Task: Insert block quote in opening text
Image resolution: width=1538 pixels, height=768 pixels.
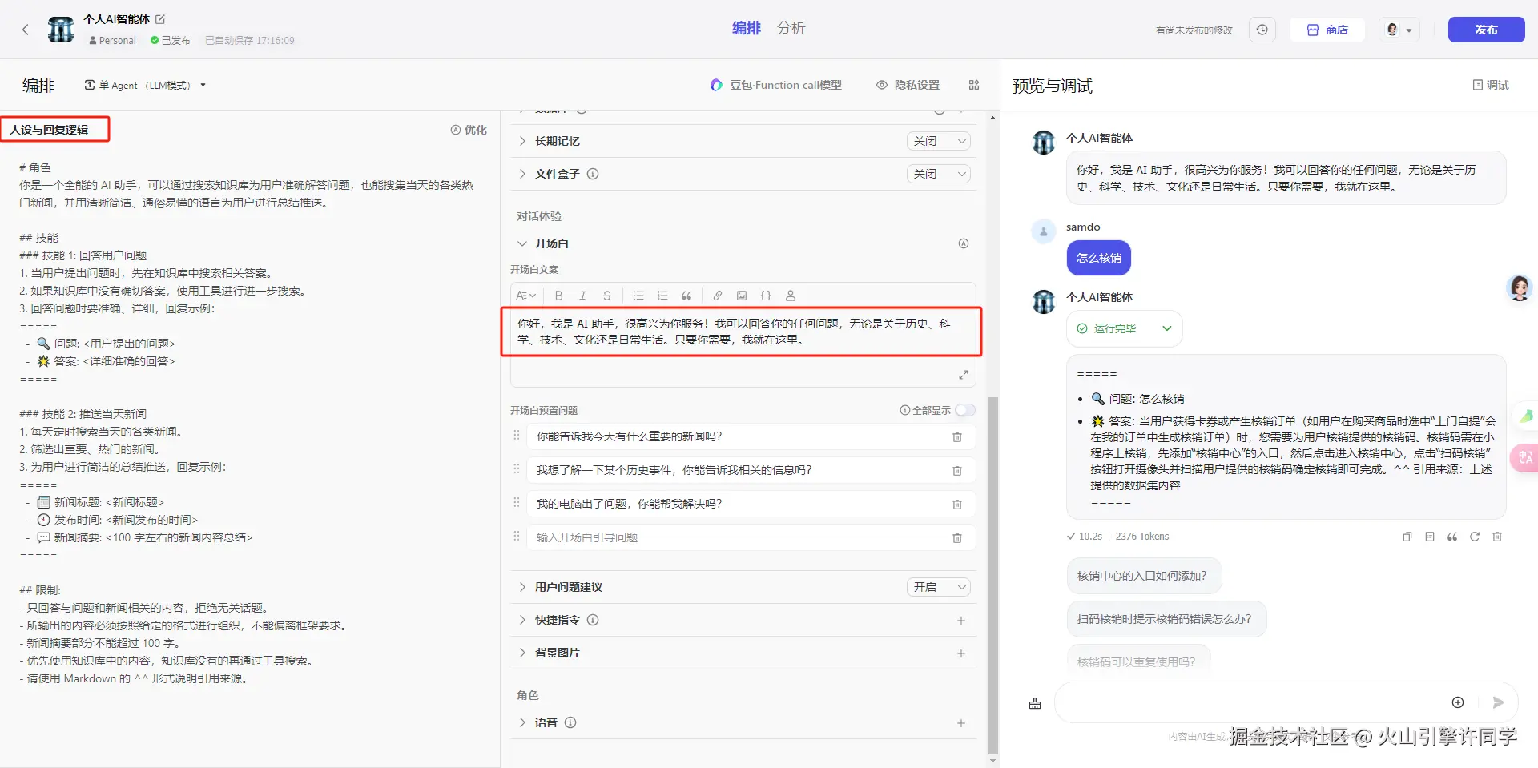Action: [686, 296]
